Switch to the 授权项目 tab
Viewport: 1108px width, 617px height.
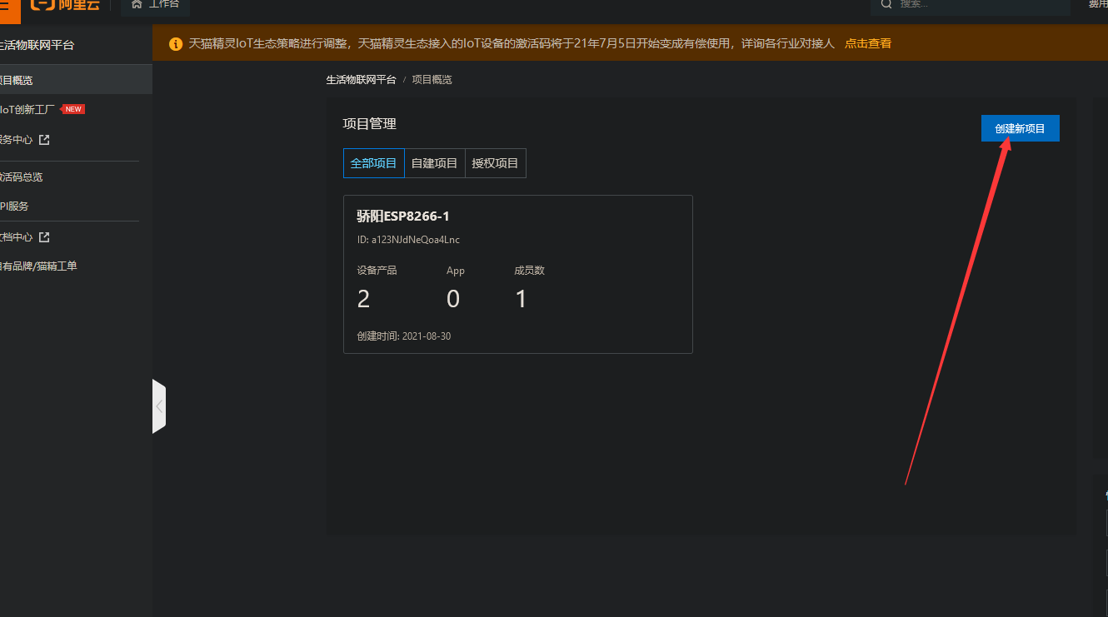pyautogui.click(x=496, y=163)
